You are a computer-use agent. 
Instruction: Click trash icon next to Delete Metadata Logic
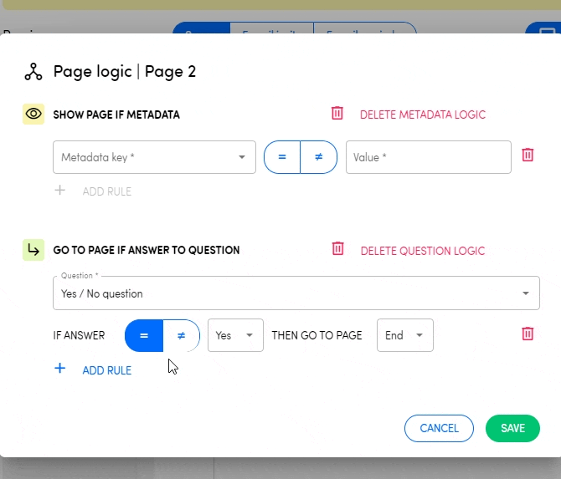[x=337, y=114]
